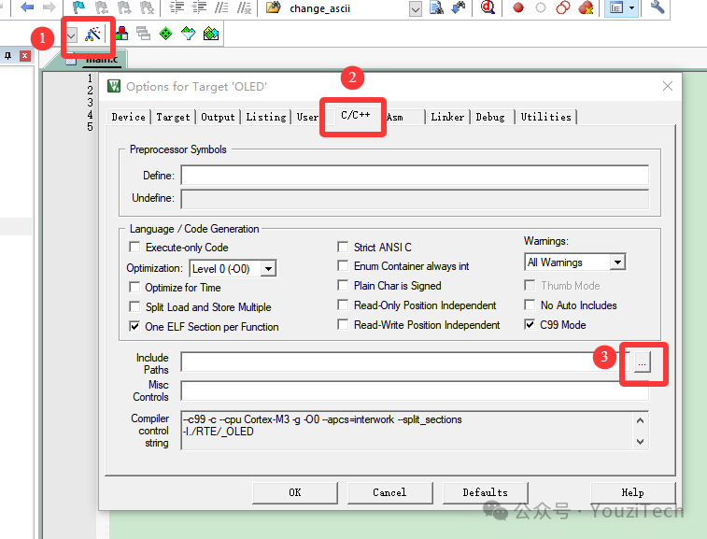Open Manage Project Items colored blocks icon
707x539 pixels.
pyautogui.click(x=121, y=34)
